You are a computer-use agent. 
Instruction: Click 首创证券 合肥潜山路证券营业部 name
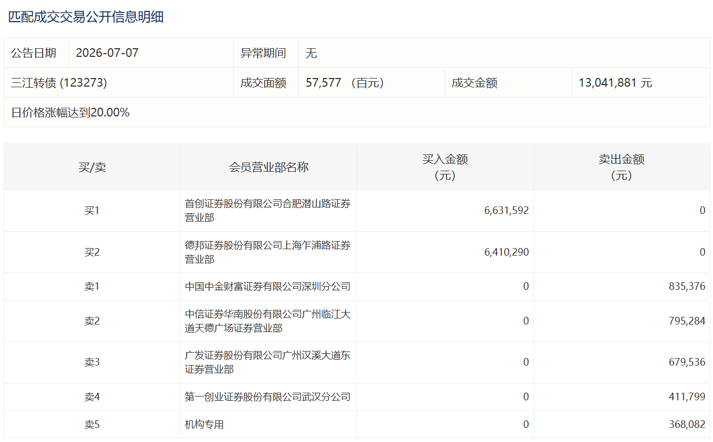click(x=268, y=211)
